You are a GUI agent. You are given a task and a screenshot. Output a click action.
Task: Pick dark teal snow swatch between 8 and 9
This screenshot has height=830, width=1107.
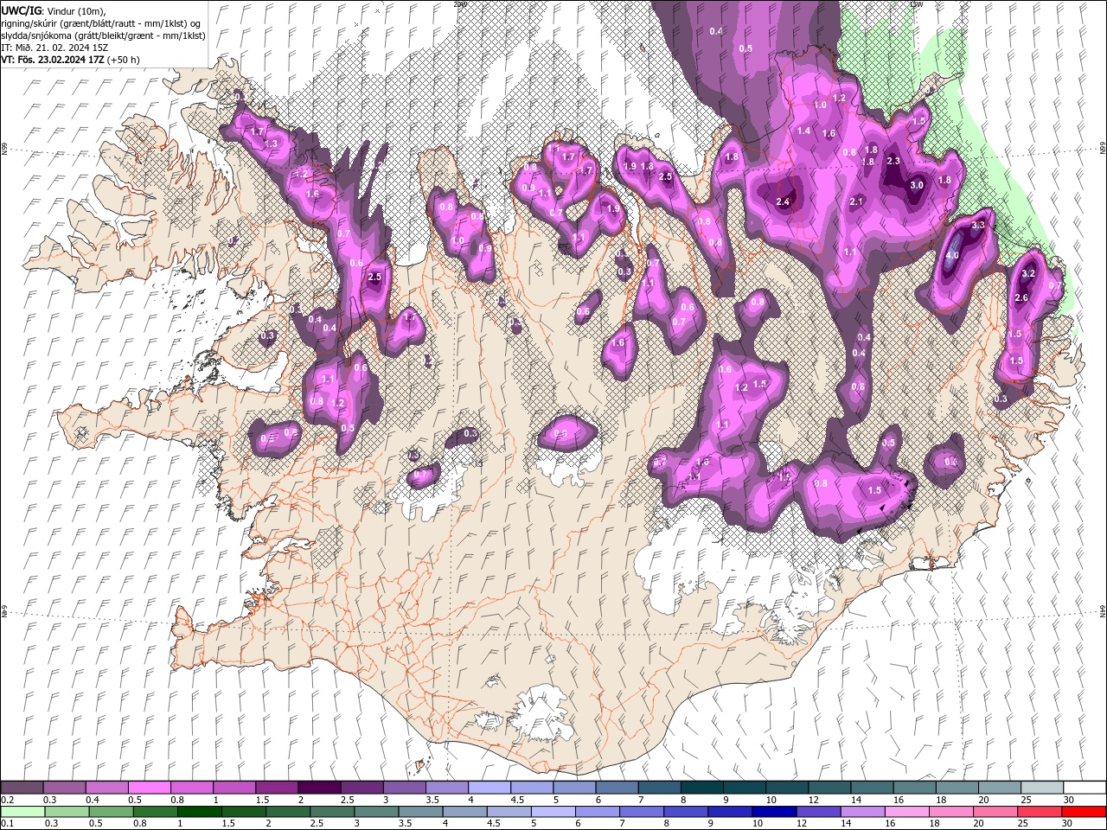702,788
